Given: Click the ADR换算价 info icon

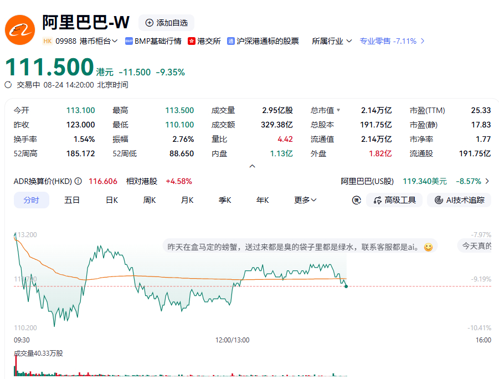Looking at the screenshot, I should (78, 181).
